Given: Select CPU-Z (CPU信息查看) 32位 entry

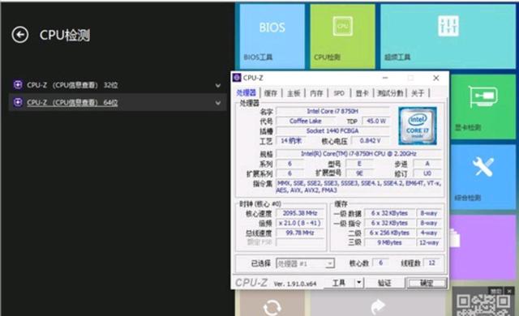Looking at the screenshot, I should tap(118, 85).
